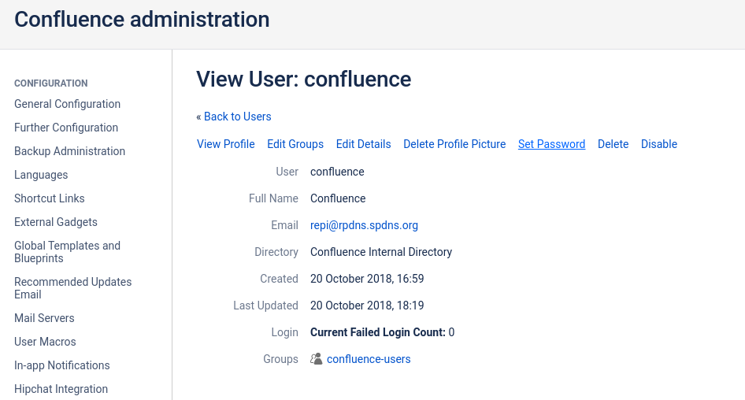Open Further Configuration page
This screenshot has height=400, width=745.
(66, 128)
